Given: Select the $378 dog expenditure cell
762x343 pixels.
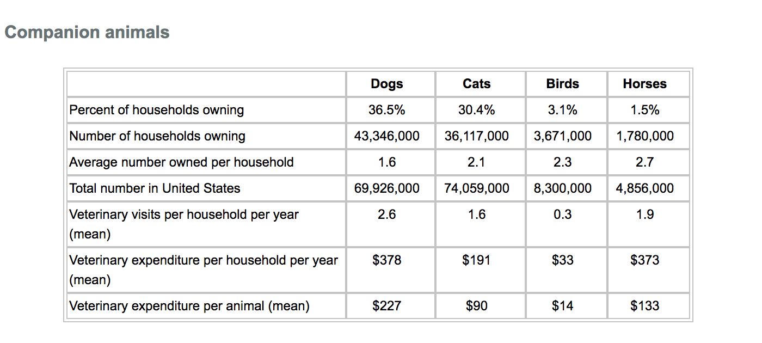Looking at the screenshot, I should [387, 260].
